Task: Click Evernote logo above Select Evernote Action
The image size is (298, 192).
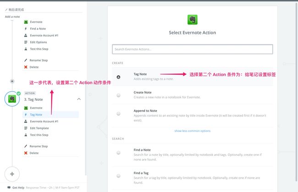Action: pyautogui.click(x=193, y=20)
